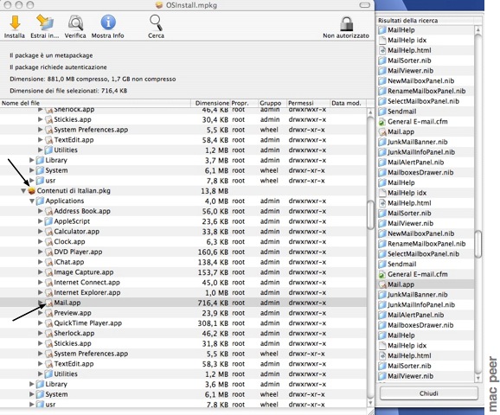Click the 13,8 MB size cell

click(215, 191)
